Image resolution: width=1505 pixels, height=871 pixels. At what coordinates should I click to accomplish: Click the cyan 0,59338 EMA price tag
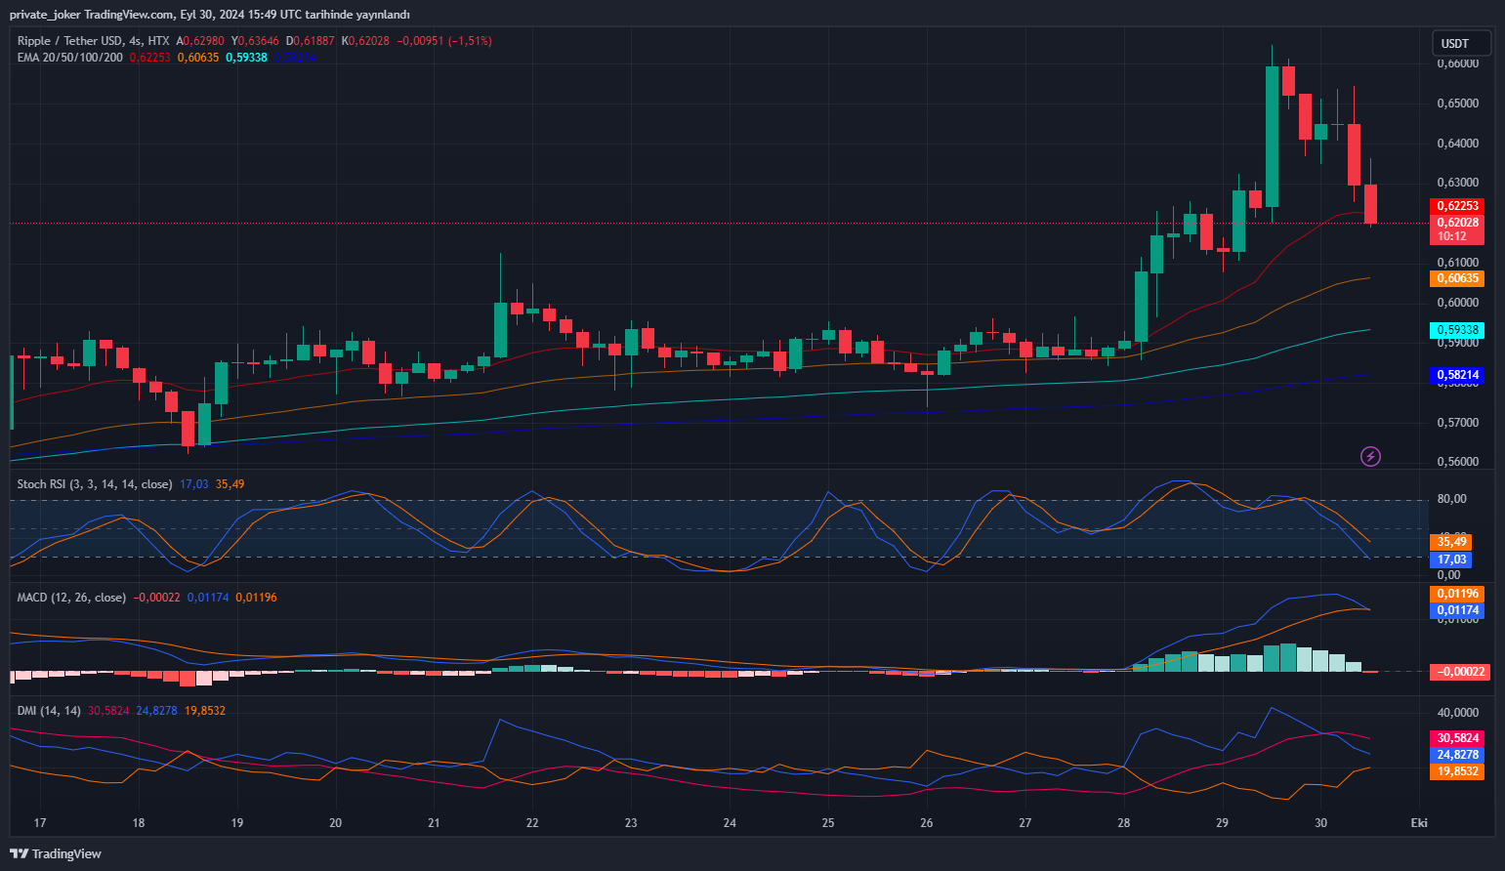1457,330
